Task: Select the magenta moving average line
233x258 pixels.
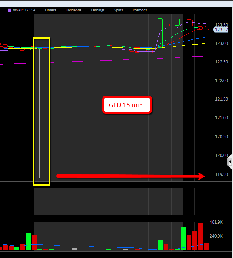Action: point(110,60)
